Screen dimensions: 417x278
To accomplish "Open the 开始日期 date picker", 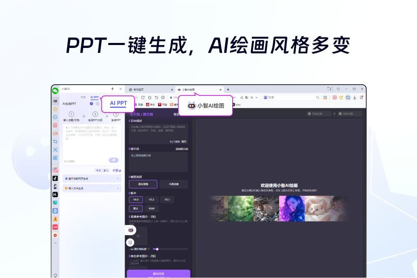I will pyautogui.click(x=319, y=114).
